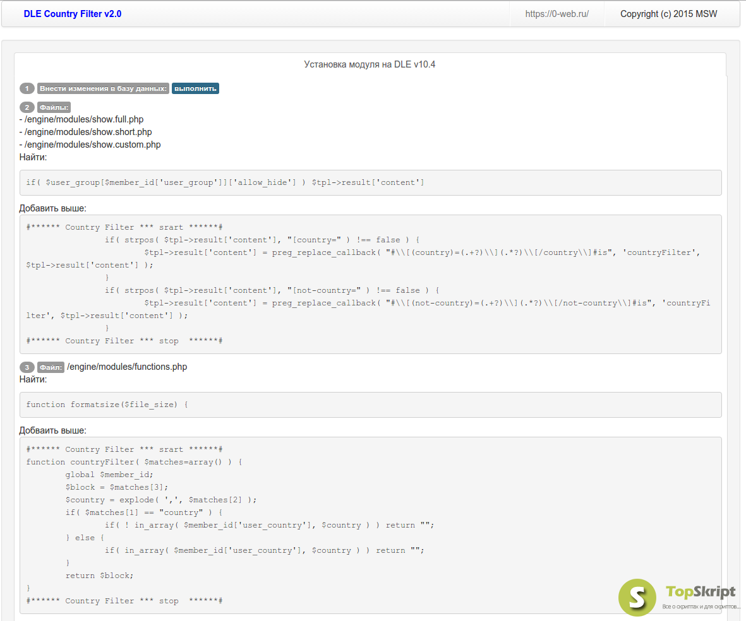746x621 pixels.
Task: Click the strpos line containing "[country="
Action: point(262,240)
